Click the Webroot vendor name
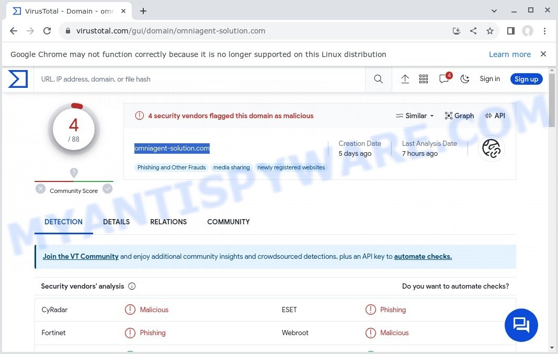558x354 pixels. 295,333
